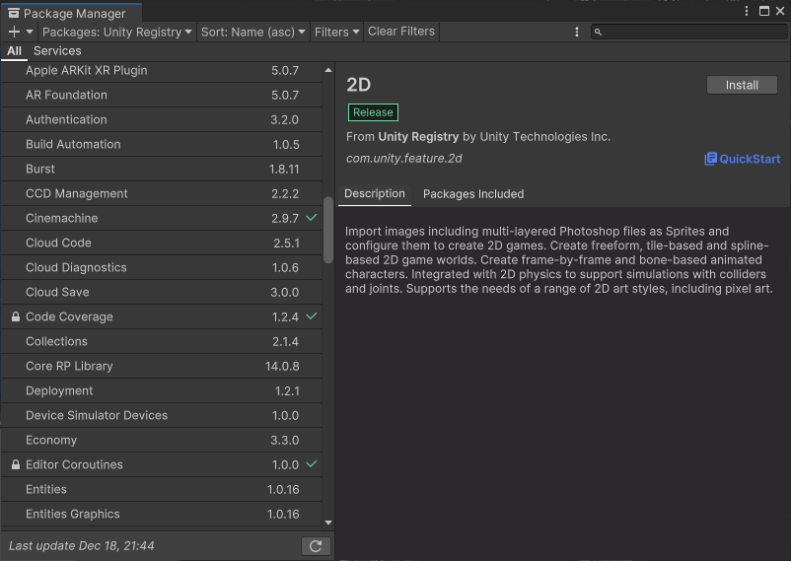791x561 pixels.
Task: Install the 2D feature package
Action: (742, 85)
